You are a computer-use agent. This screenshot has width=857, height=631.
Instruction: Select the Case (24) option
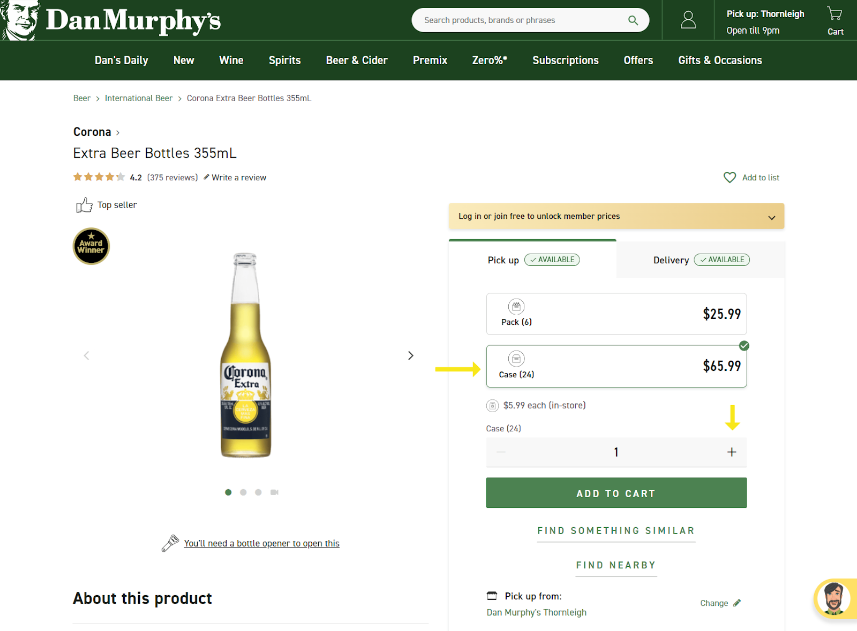point(616,367)
